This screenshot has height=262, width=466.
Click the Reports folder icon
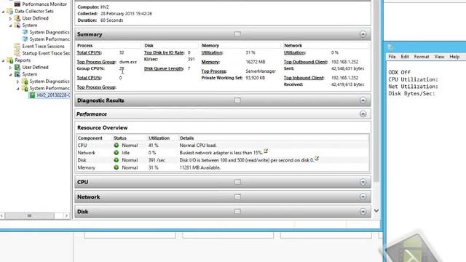tap(10, 60)
